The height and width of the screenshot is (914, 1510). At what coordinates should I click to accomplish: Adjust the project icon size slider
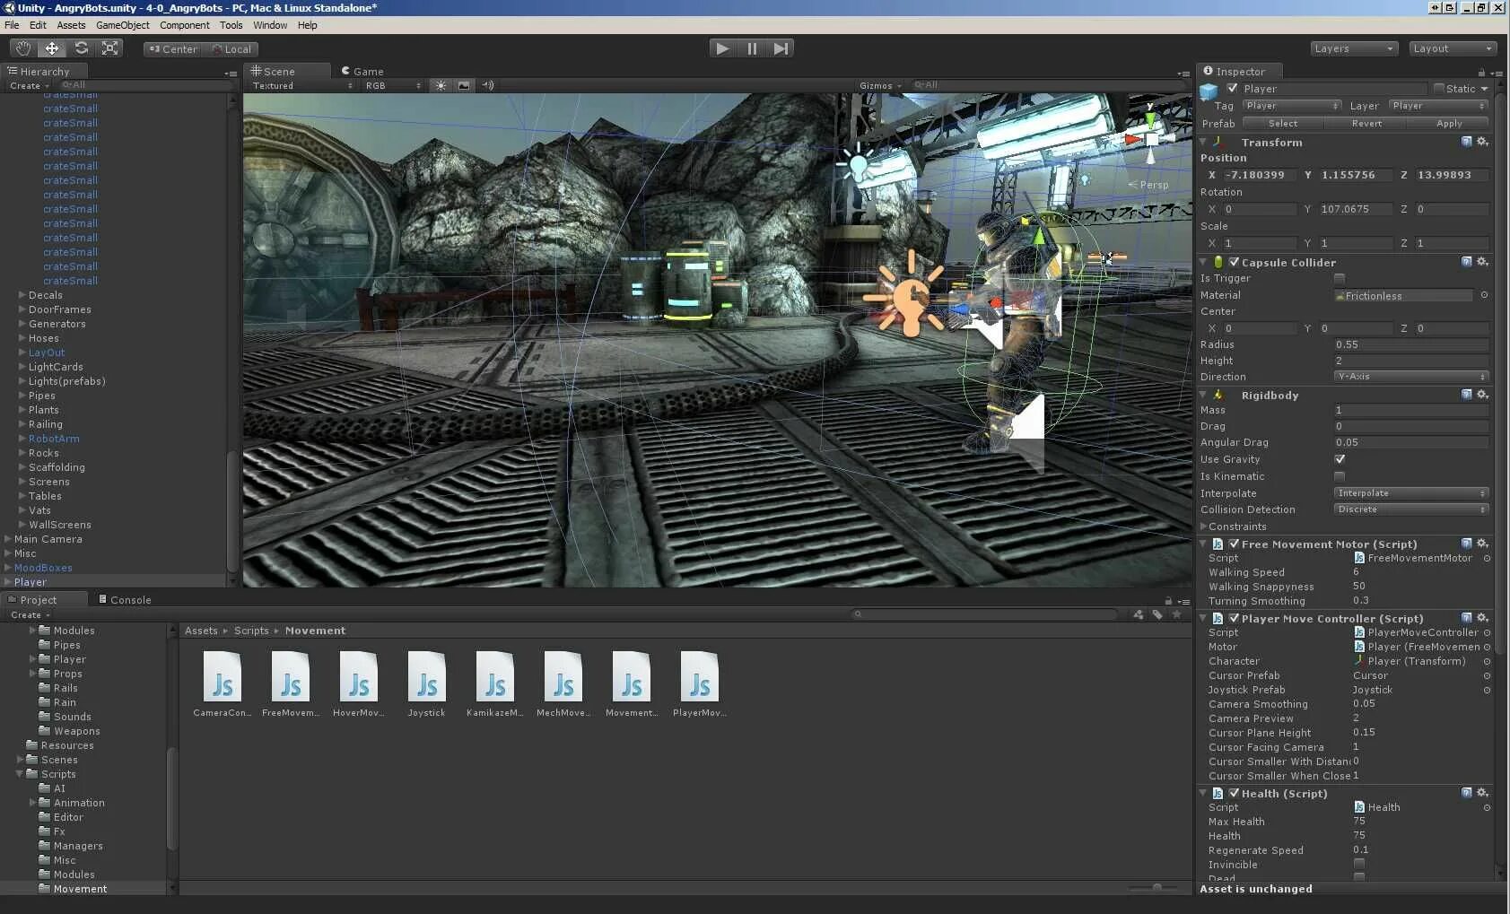[1157, 888]
